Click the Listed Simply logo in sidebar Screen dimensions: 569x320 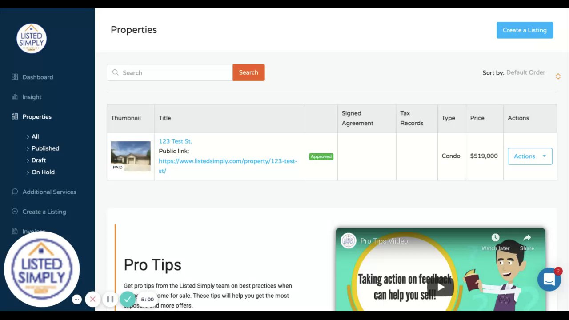tap(32, 38)
